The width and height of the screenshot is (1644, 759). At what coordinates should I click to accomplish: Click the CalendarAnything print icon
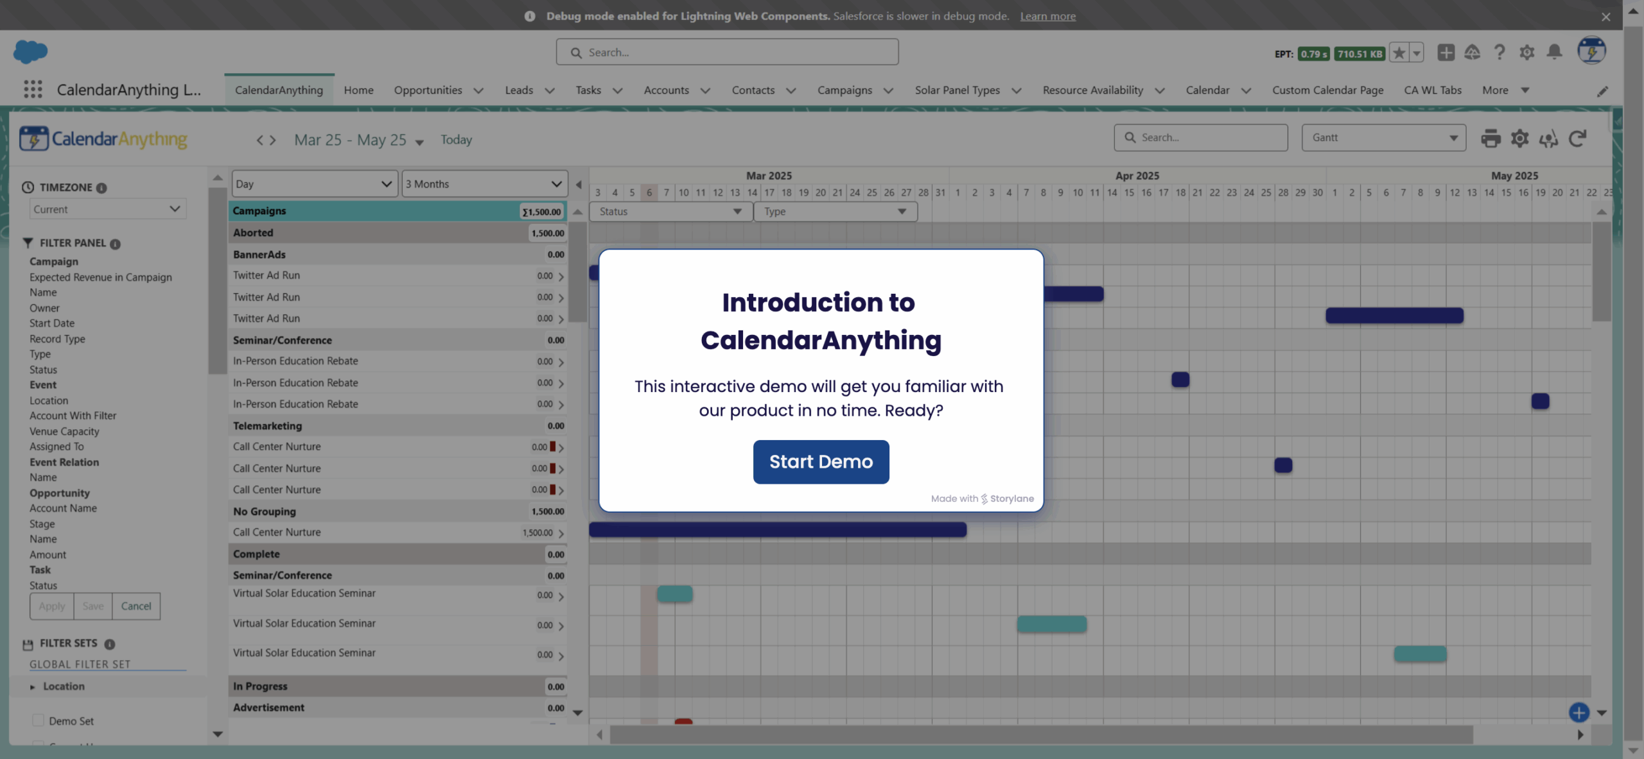(1491, 138)
